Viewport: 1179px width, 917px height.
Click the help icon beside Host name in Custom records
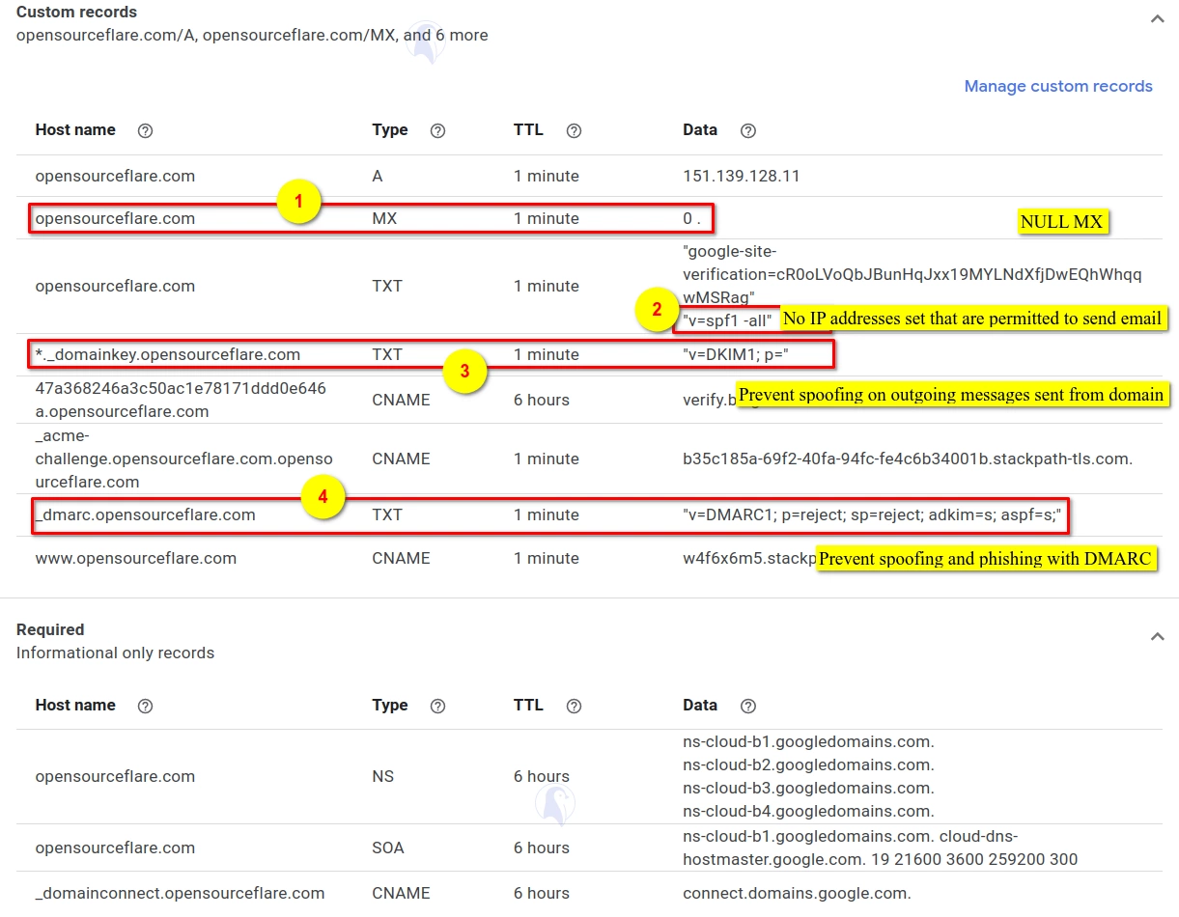145,130
